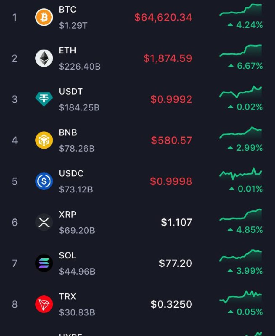
Task: Tap the Ethereum ETH coin icon
Action: (x=44, y=58)
